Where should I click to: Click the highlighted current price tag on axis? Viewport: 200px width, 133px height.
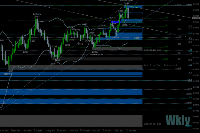[196, 18]
